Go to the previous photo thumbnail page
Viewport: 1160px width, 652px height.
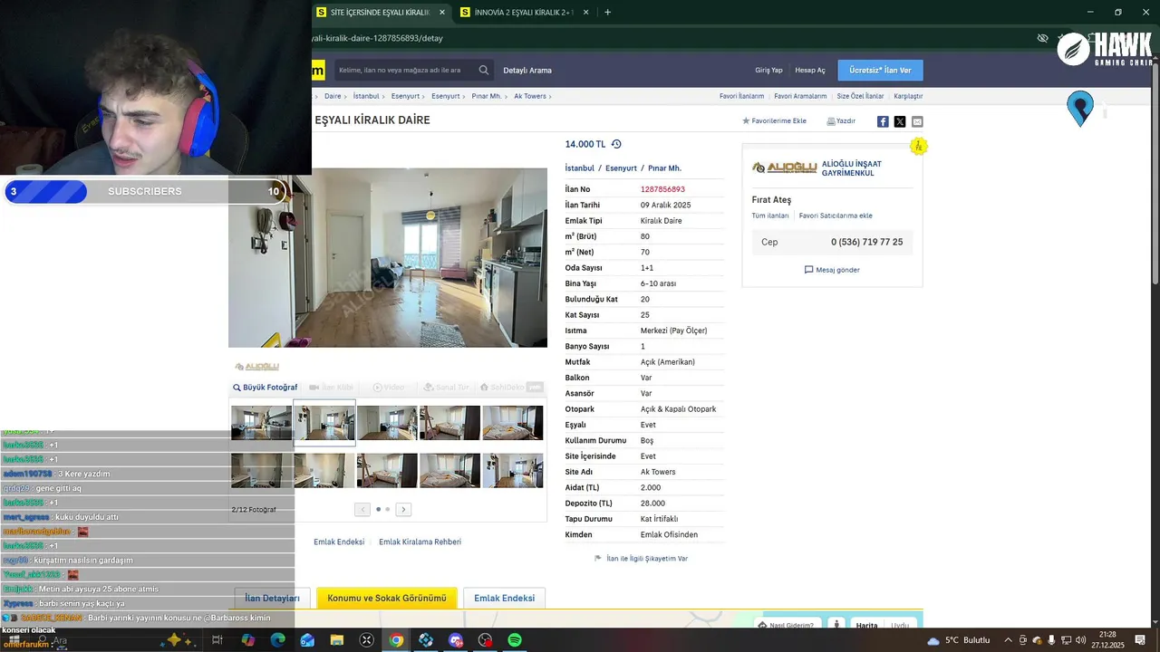click(x=362, y=510)
